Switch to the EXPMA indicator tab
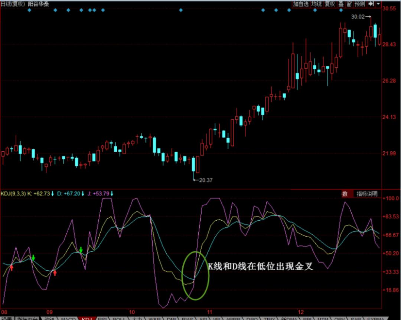The height and width of the screenshot is (320, 401). [x=376, y=318]
